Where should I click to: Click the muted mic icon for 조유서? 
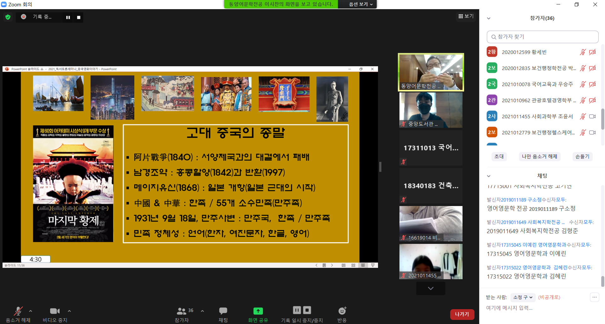[x=583, y=116]
